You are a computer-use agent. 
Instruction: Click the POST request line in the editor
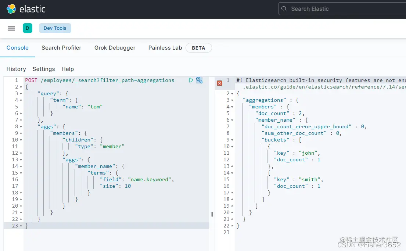(100, 80)
